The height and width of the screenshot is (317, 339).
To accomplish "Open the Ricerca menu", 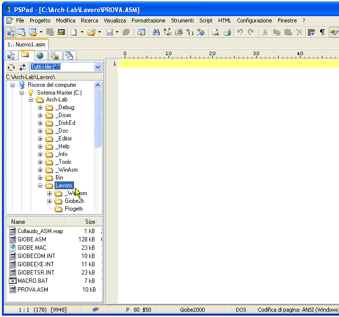I will pyautogui.click(x=89, y=20).
